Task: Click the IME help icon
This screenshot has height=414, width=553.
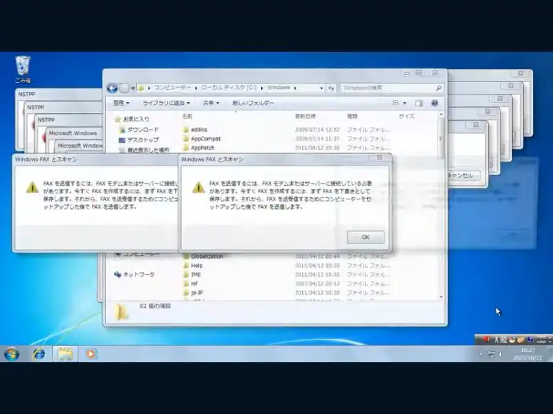Action: [530, 339]
